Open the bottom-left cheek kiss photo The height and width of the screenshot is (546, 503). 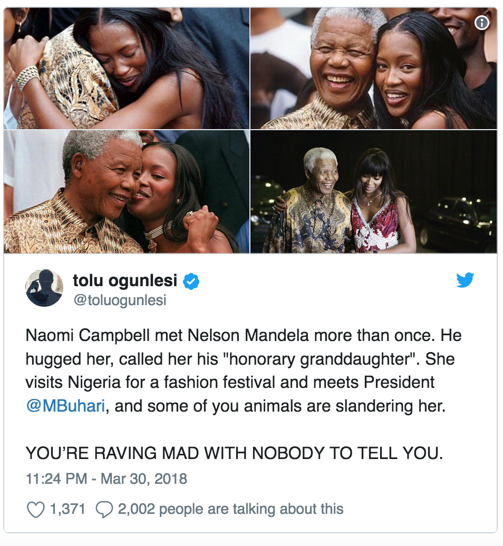click(127, 192)
